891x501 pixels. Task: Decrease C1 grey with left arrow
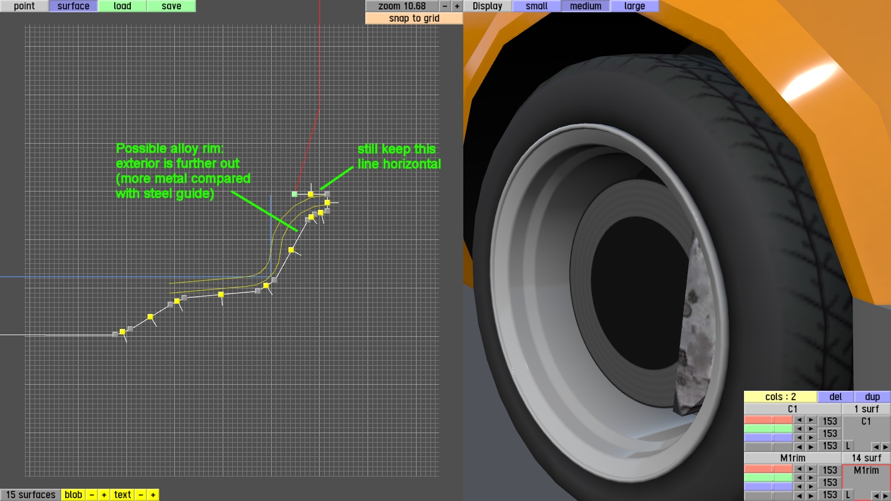pyautogui.click(x=799, y=447)
